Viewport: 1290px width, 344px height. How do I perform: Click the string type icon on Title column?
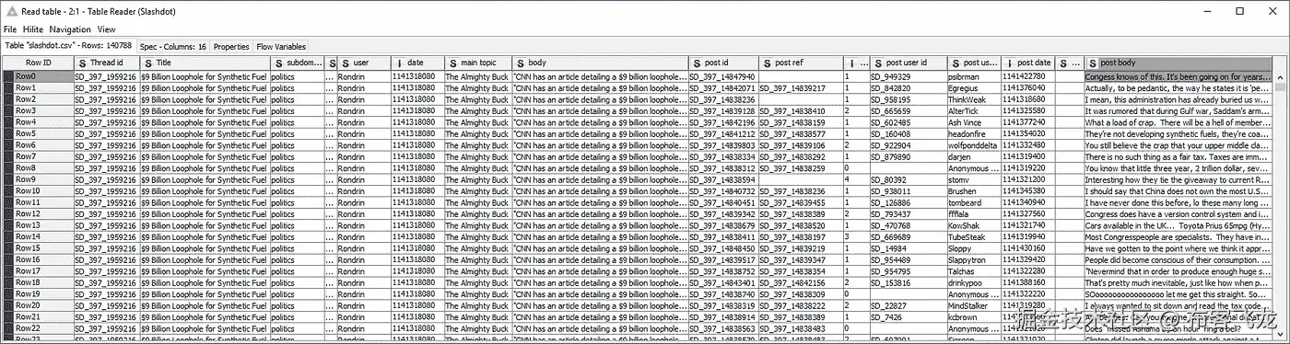tap(147, 63)
